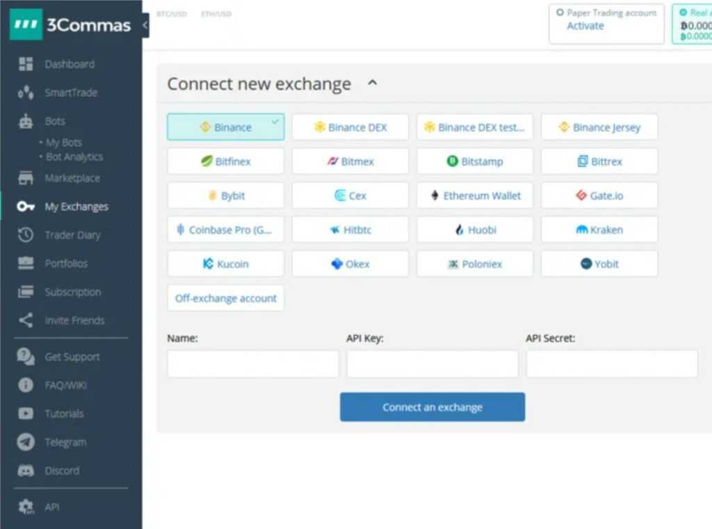Collapse the Connect new exchange section
The height and width of the screenshot is (529, 712).
(373, 82)
